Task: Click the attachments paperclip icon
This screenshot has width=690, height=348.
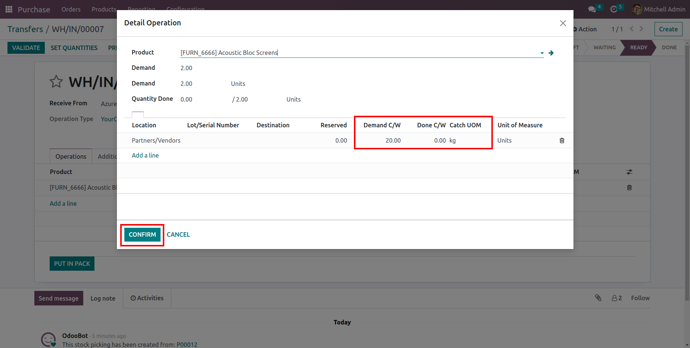Action: click(598, 298)
